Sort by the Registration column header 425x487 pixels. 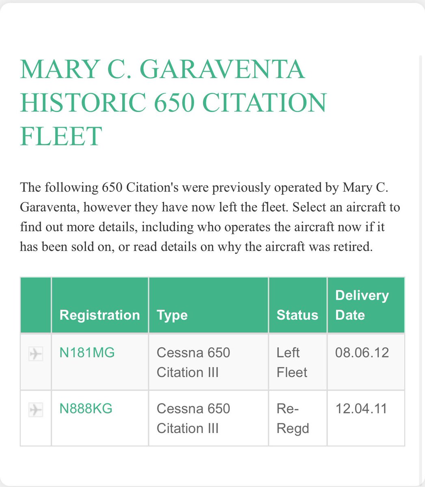[99, 315]
